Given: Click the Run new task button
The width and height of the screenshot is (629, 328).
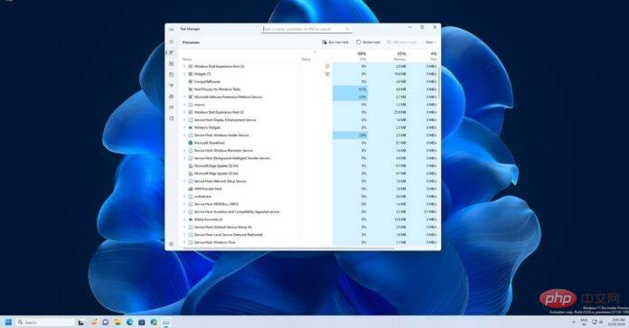Looking at the screenshot, I should tap(335, 42).
